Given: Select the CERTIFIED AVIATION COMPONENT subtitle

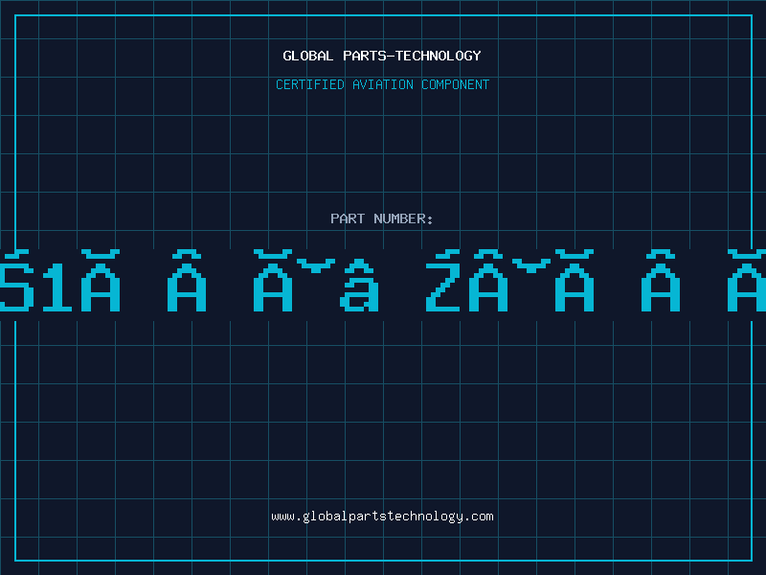Looking at the screenshot, I should point(382,84).
